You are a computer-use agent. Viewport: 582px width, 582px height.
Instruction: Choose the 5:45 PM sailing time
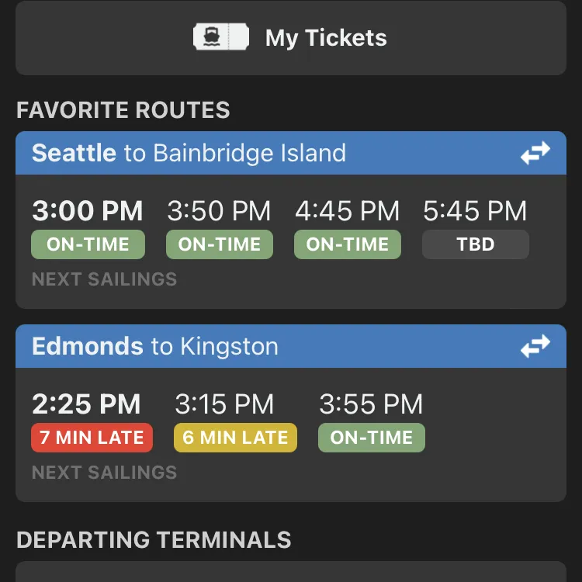[x=475, y=211]
